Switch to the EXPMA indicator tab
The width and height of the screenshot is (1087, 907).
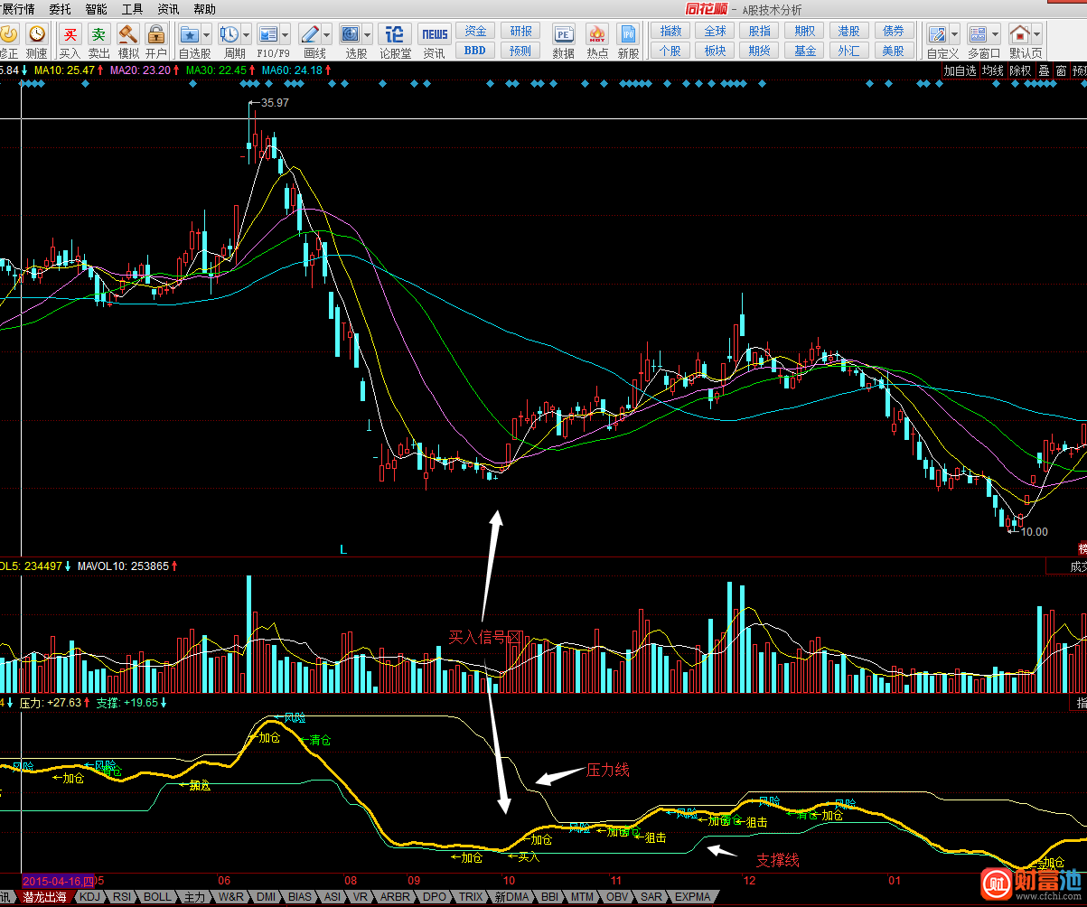(693, 897)
